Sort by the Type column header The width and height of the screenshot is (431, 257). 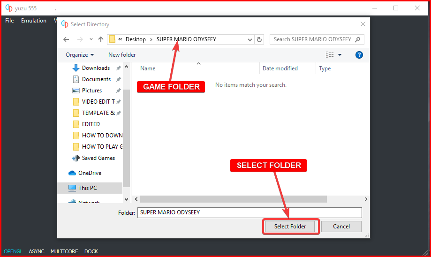coord(325,68)
